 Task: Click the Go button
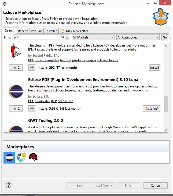pos(165,37)
